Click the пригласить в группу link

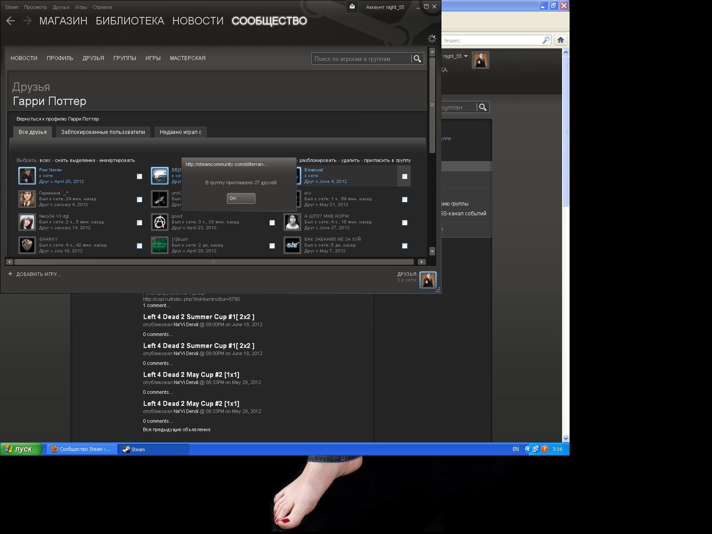(388, 160)
